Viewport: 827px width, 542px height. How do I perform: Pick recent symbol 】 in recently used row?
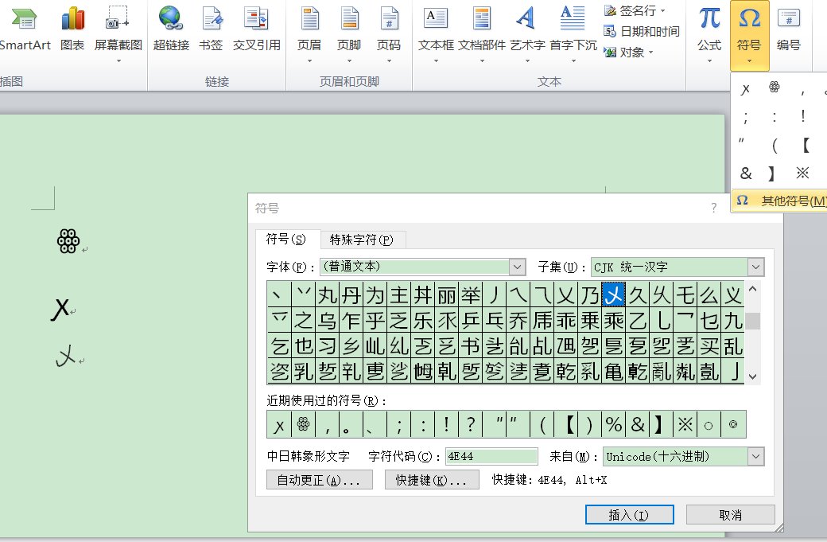coord(661,424)
